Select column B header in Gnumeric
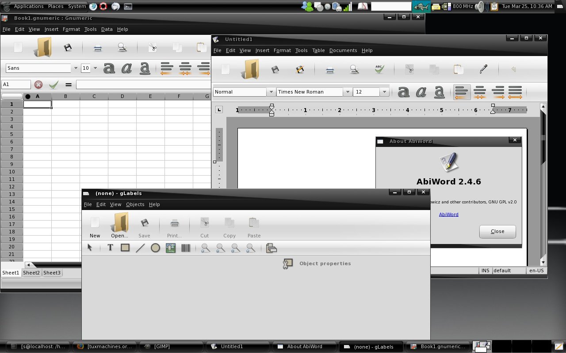This screenshot has height=353, width=566. 65,96
